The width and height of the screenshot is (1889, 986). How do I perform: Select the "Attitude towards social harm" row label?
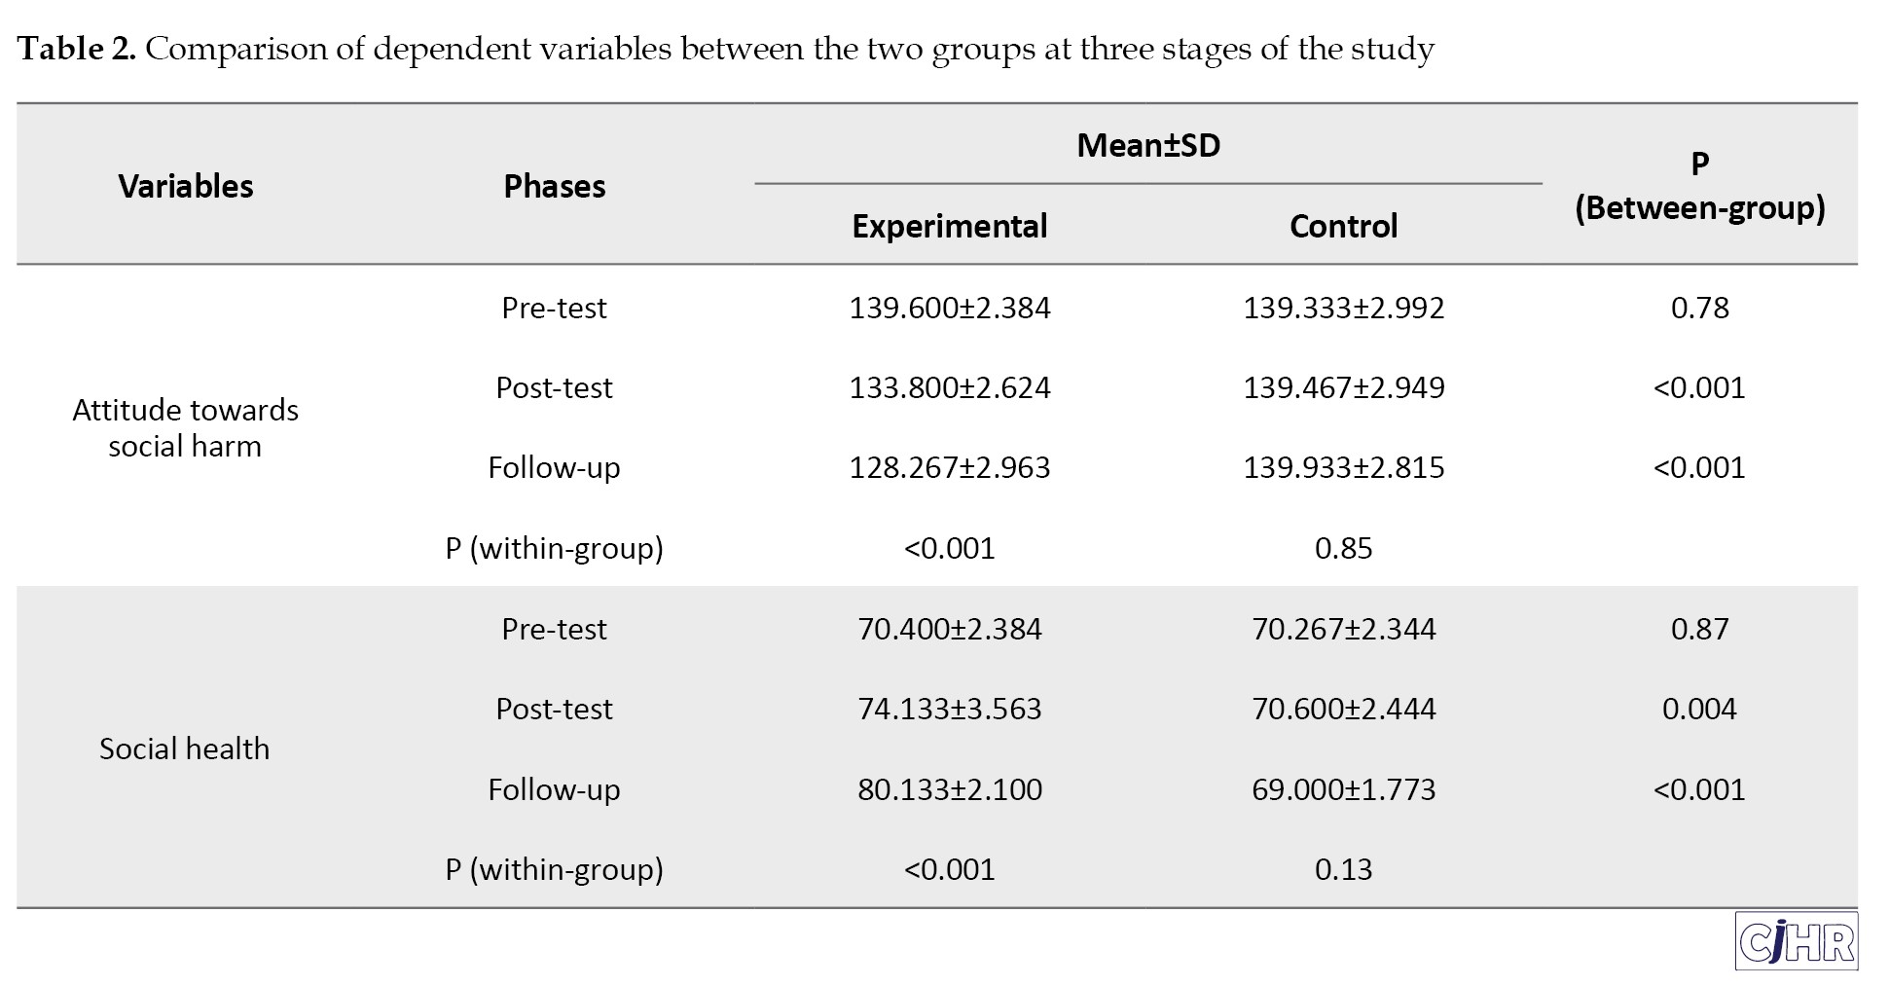point(185,427)
